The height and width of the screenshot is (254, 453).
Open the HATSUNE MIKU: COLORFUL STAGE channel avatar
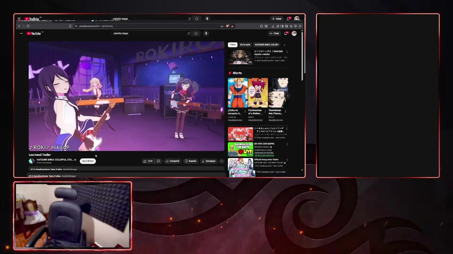(31, 161)
